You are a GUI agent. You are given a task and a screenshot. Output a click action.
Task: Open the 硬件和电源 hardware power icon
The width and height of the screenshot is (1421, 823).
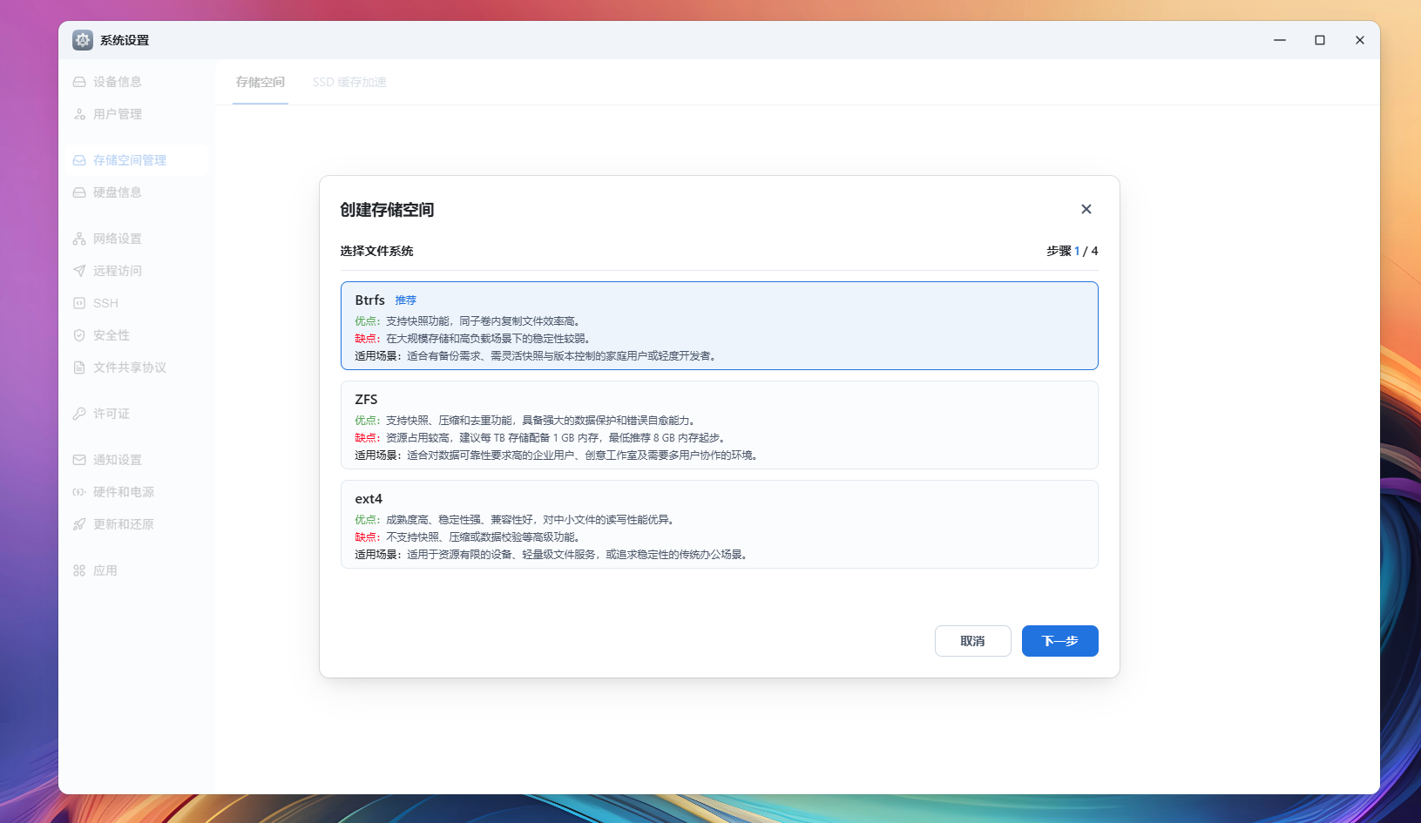81,491
